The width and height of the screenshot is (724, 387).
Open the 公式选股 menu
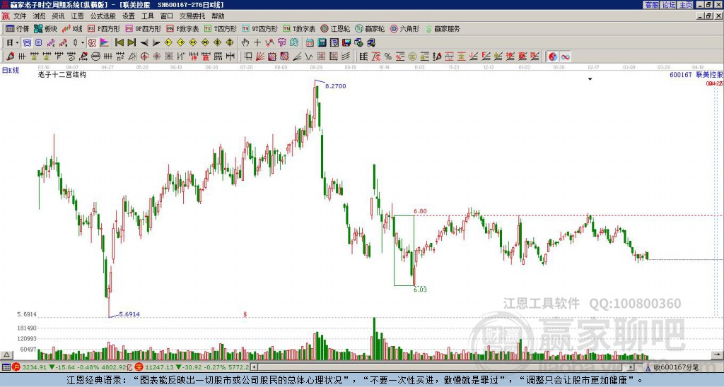[x=103, y=16]
